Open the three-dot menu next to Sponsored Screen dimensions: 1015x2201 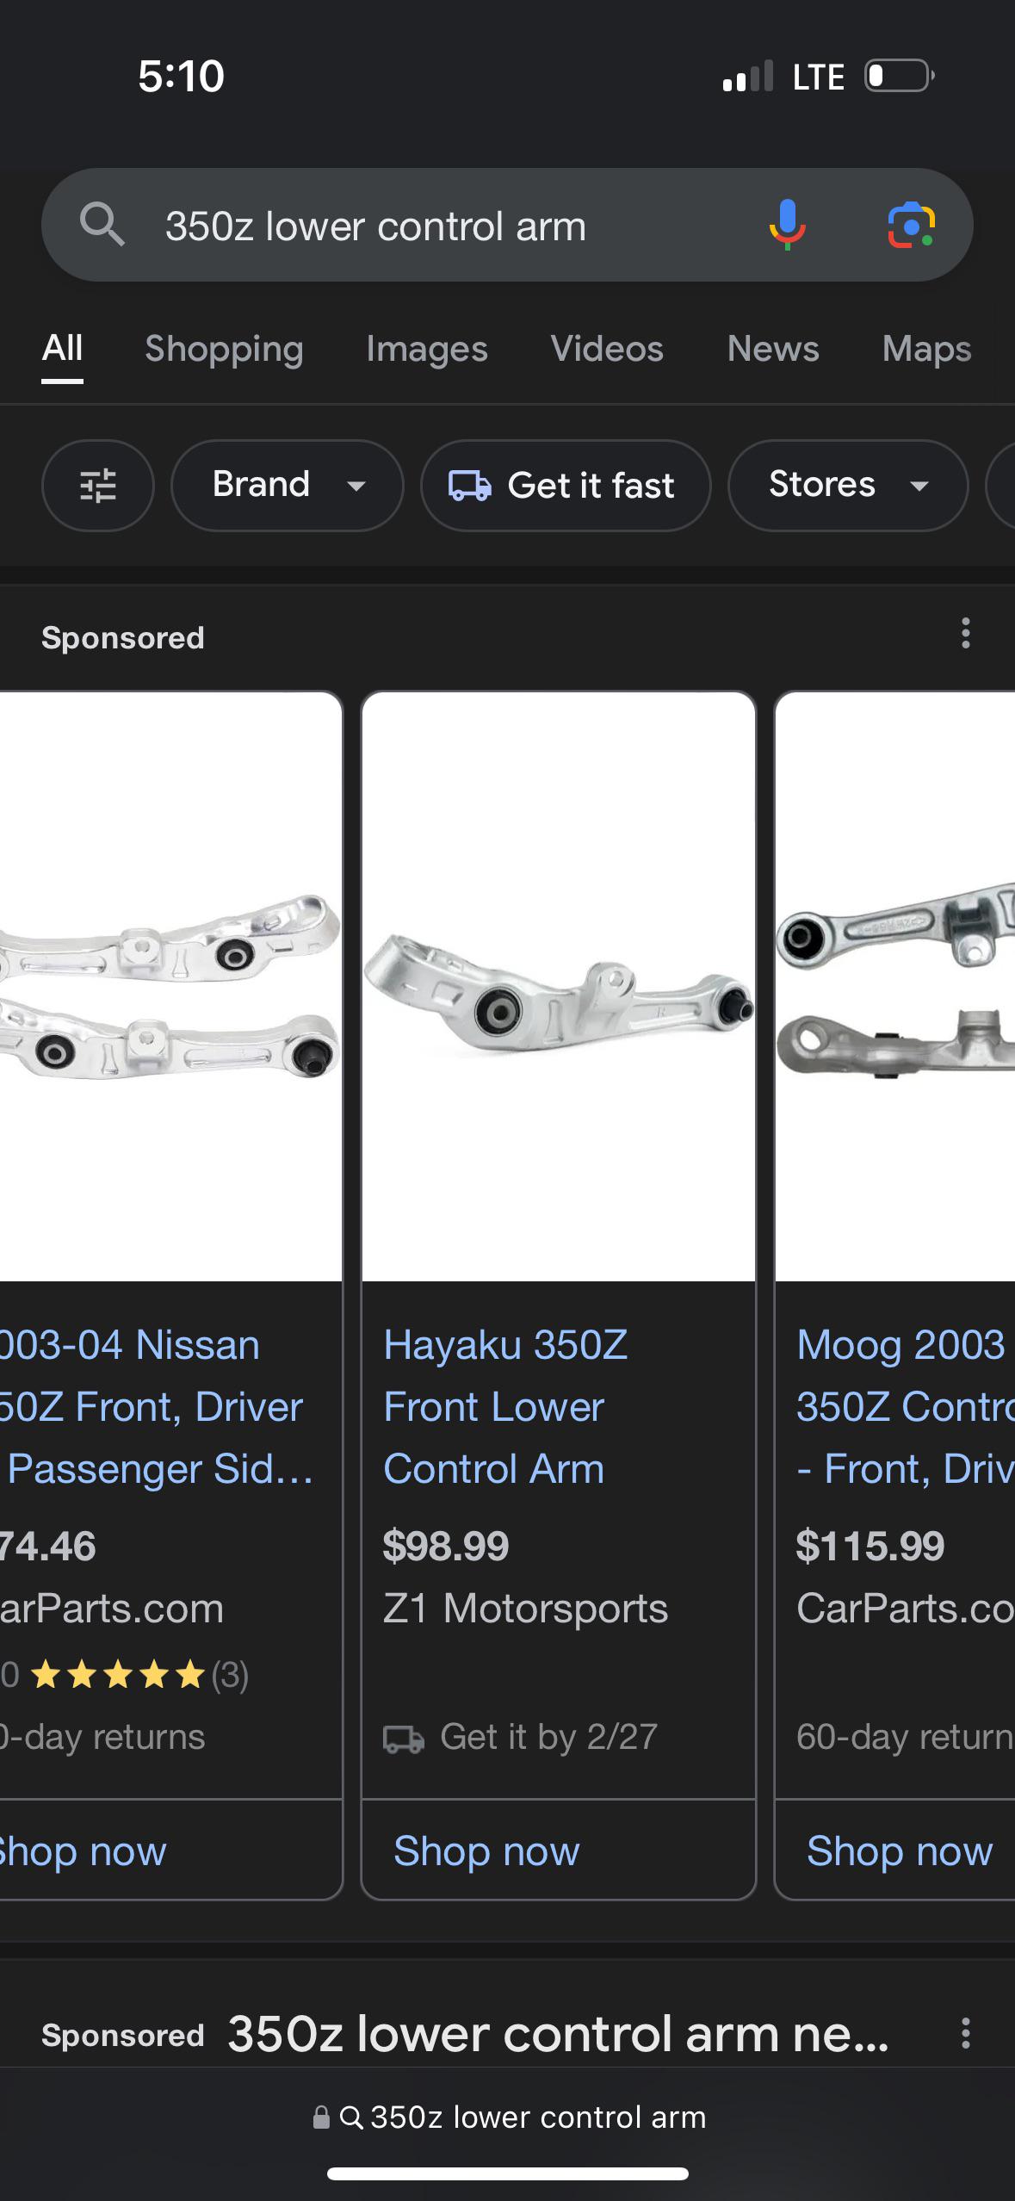click(964, 635)
